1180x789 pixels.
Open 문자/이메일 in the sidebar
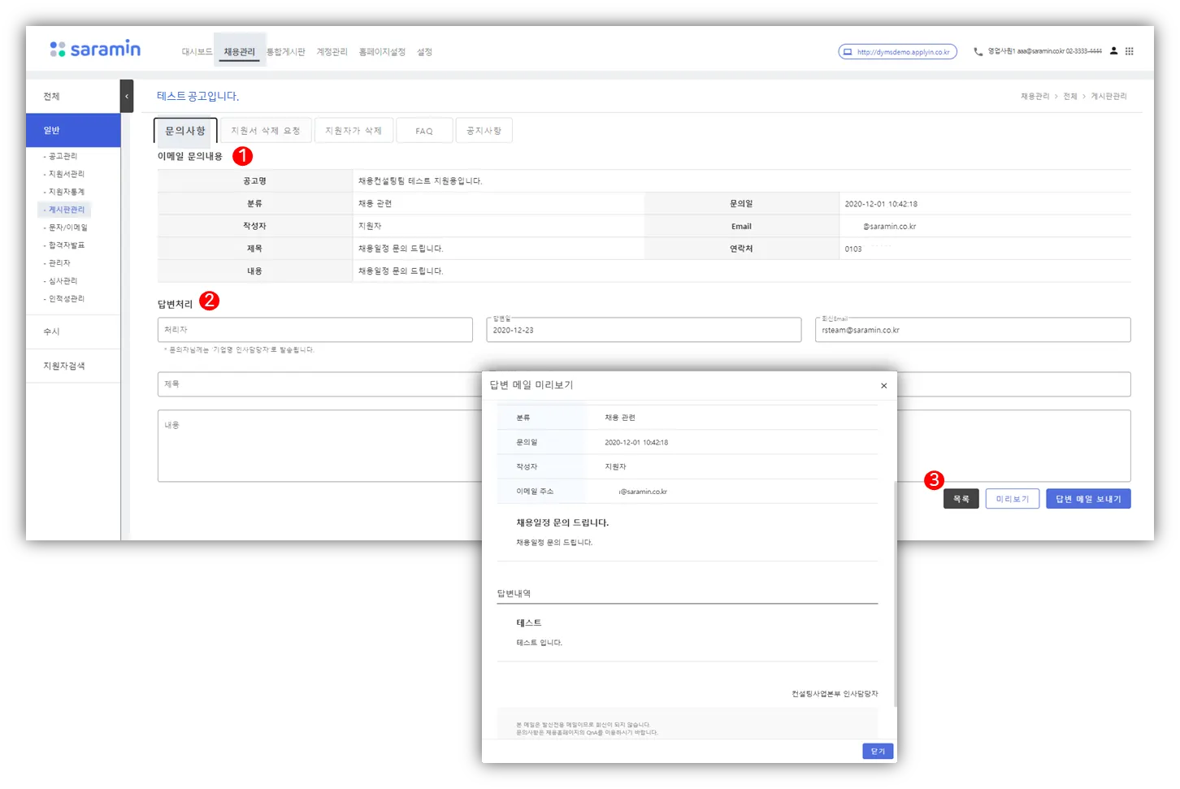[x=67, y=228]
